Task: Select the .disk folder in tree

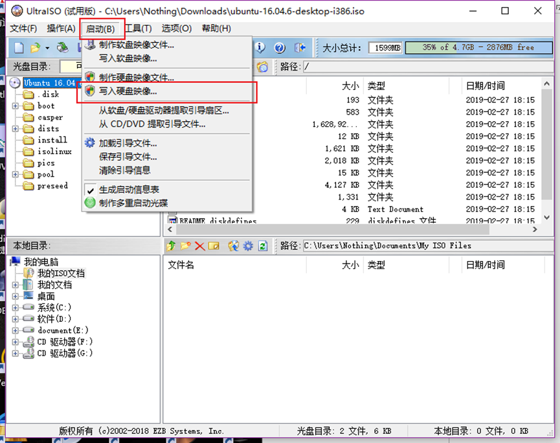Action: click(x=48, y=95)
